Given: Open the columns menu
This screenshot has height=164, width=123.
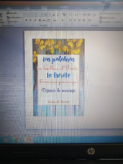Looking at the screenshot, I should 90,20.
